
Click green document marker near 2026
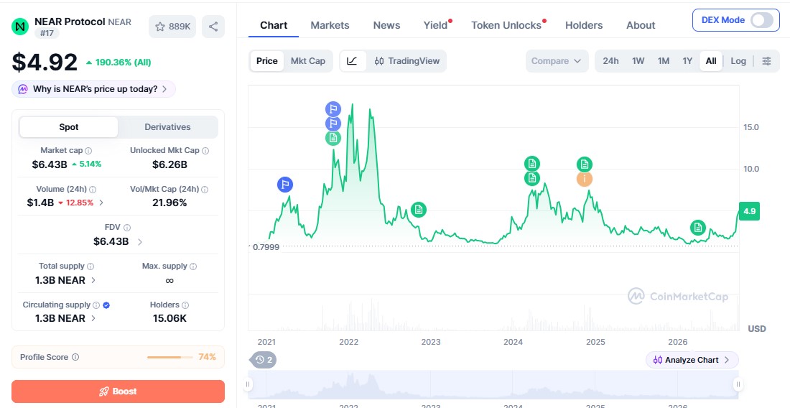698,228
